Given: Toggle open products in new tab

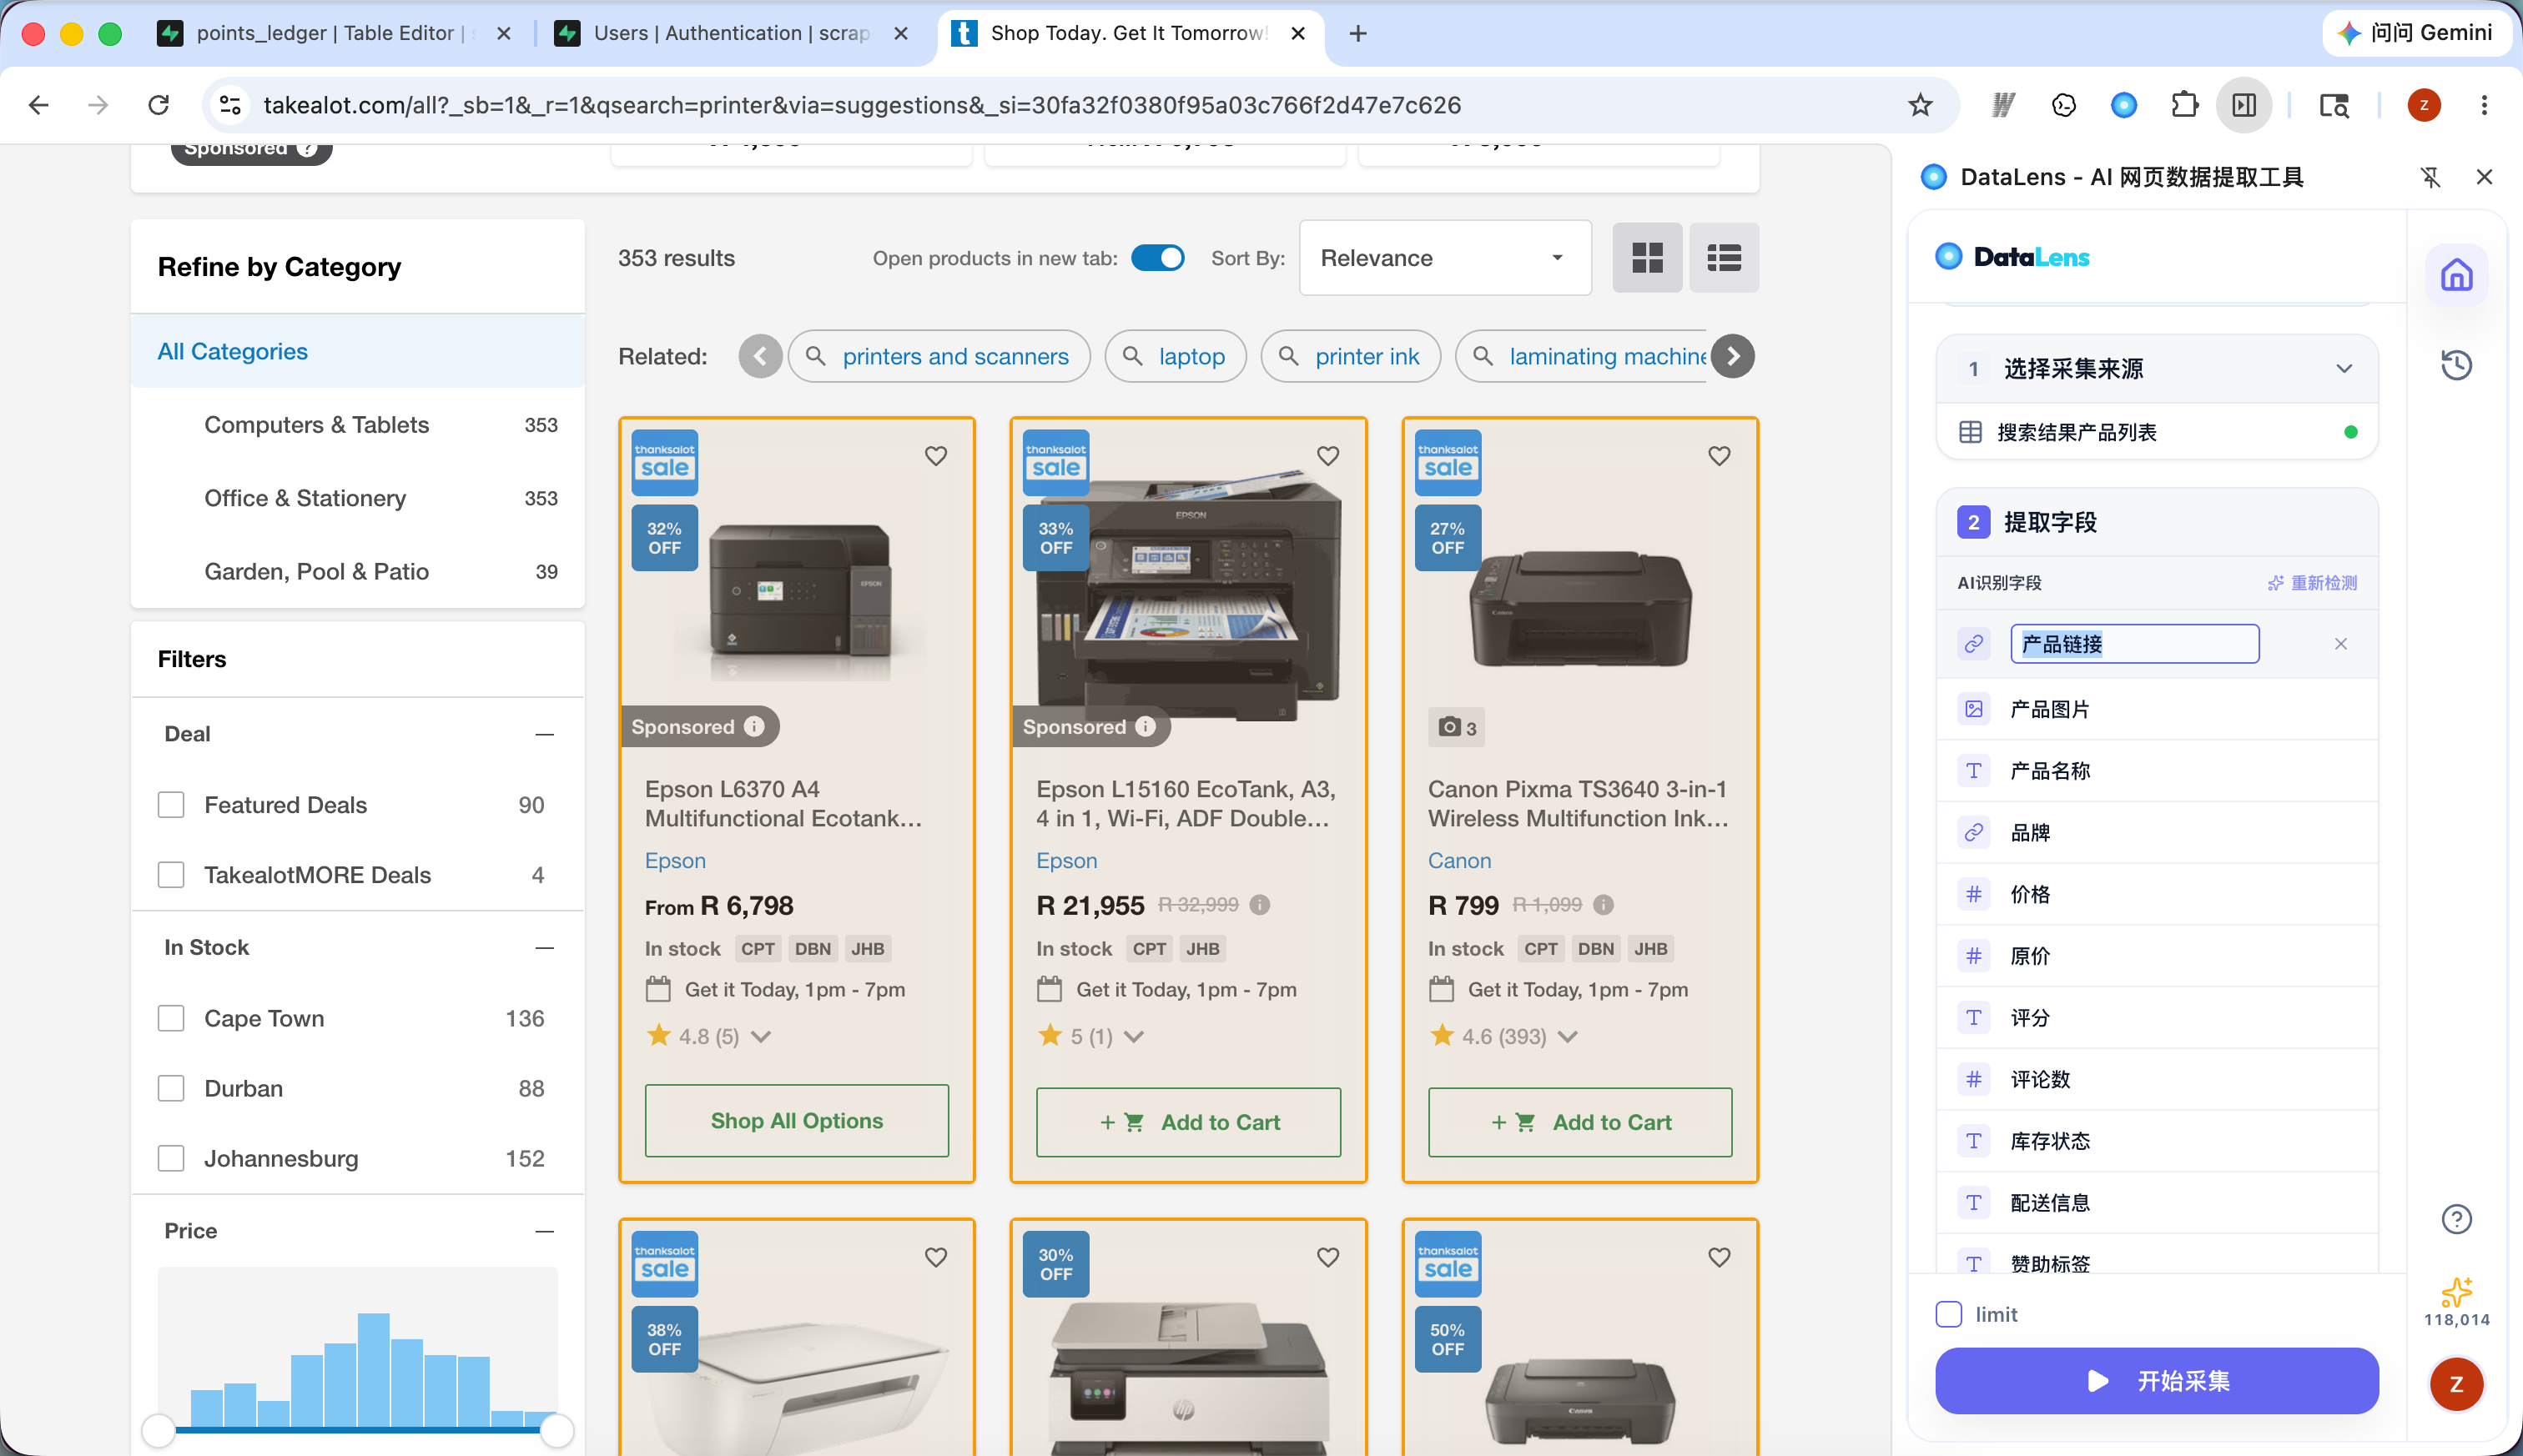Looking at the screenshot, I should (1157, 258).
